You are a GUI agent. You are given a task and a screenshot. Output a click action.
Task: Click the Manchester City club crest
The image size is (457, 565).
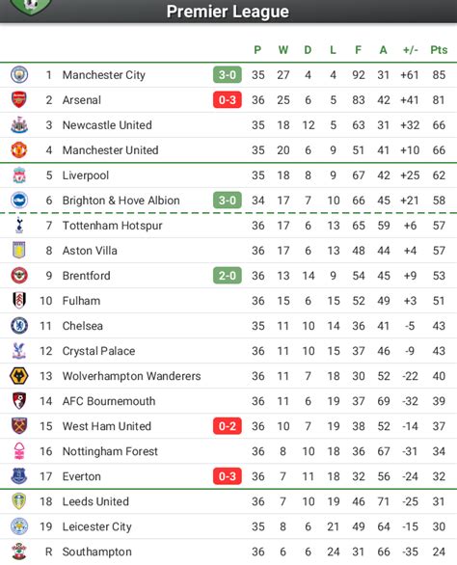pos(19,75)
